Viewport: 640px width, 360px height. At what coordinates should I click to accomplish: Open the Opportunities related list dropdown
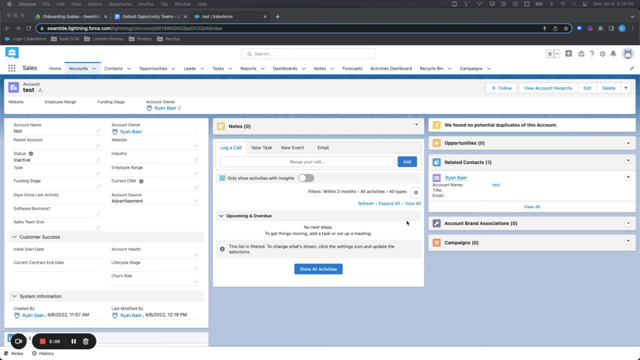coord(628,143)
